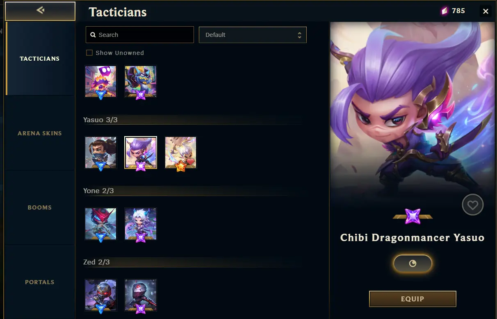Click the Equip button
The image size is (497, 319).
coord(413,299)
